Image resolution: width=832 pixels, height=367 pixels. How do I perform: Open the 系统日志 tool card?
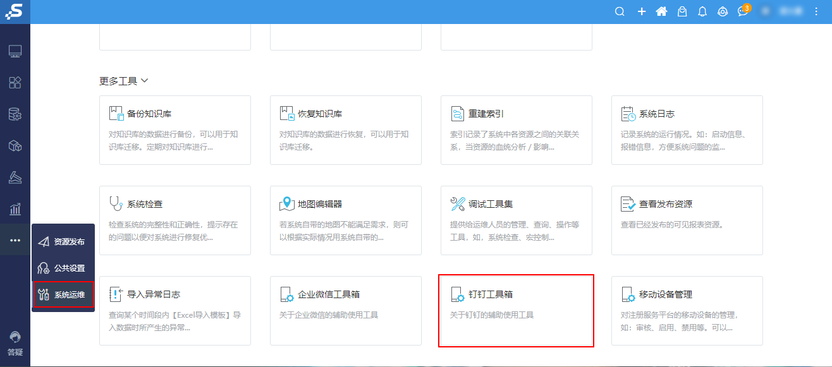[687, 130]
